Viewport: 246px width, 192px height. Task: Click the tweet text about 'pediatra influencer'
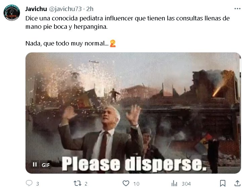point(128,22)
